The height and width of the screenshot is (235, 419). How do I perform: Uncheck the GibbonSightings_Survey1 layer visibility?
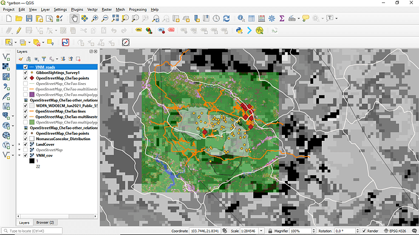[26, 72]
